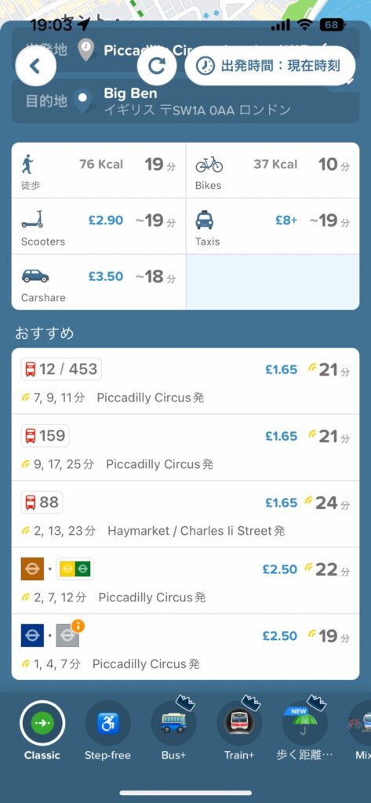The width and height of the screenshot is (371, 803).
Task: Open the bus 12 / 453 route
Action: pos(185,381)
